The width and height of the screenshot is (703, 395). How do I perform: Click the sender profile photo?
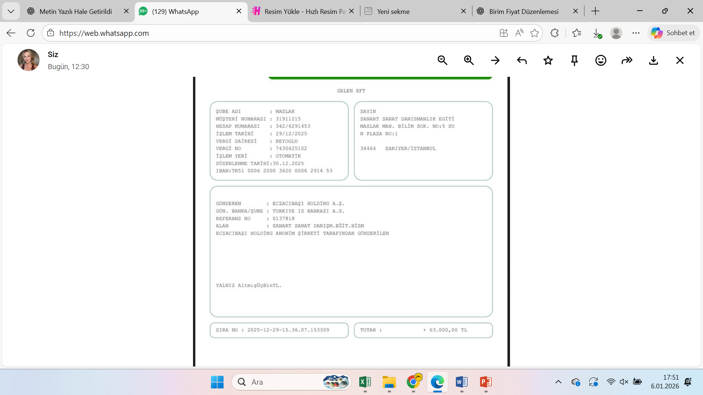29,60
